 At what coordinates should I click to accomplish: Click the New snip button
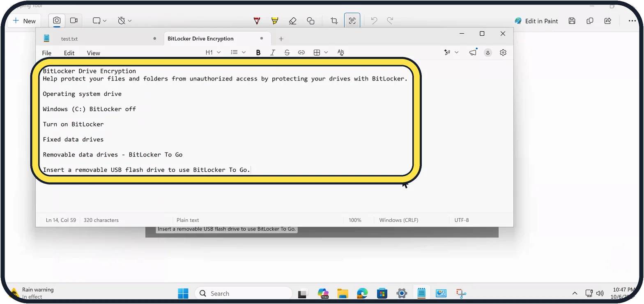24,21
